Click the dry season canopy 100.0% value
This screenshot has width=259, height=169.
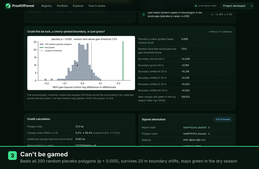[185, 97]
